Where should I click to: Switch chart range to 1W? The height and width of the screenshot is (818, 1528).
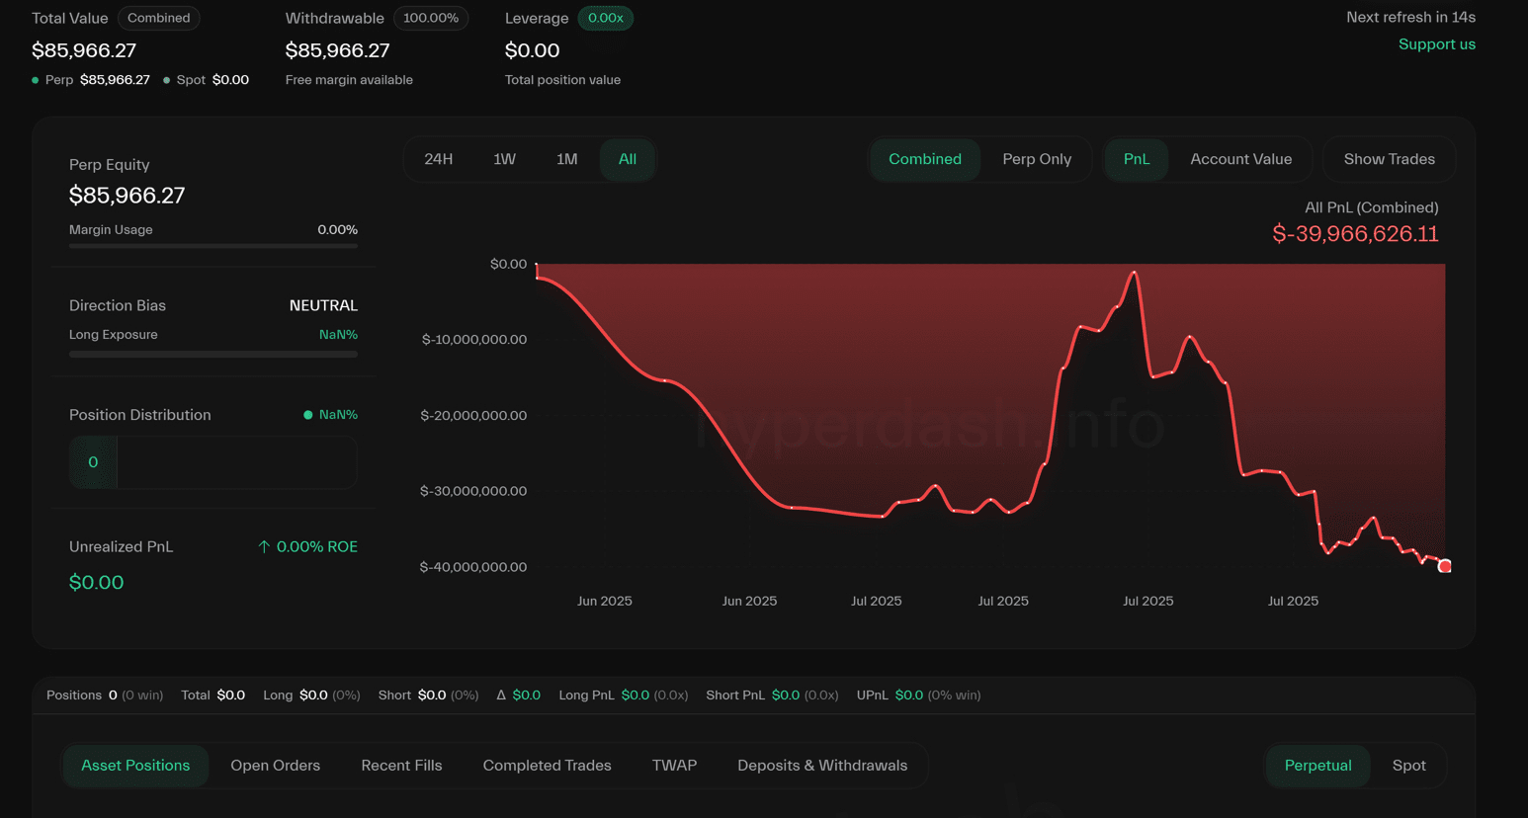pos(504,159)
